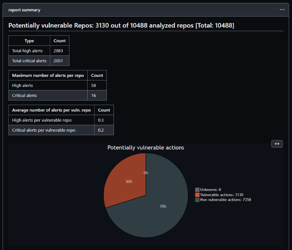Click the Non vulnerable actions legend swatch
The width and height of the screenshot is (292, 250).
(x=197, y=200)
